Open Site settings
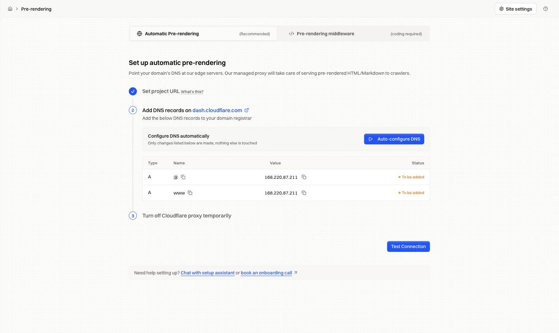This screenshot has height=333, width=559. pos(515,9)
